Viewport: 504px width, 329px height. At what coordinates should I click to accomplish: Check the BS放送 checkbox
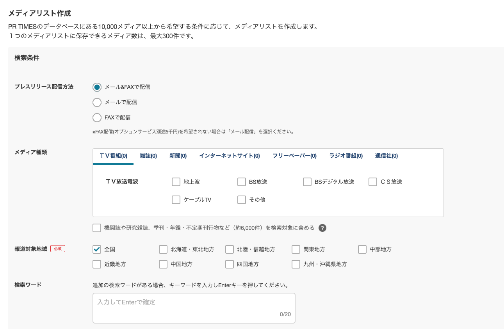[242, 182]
